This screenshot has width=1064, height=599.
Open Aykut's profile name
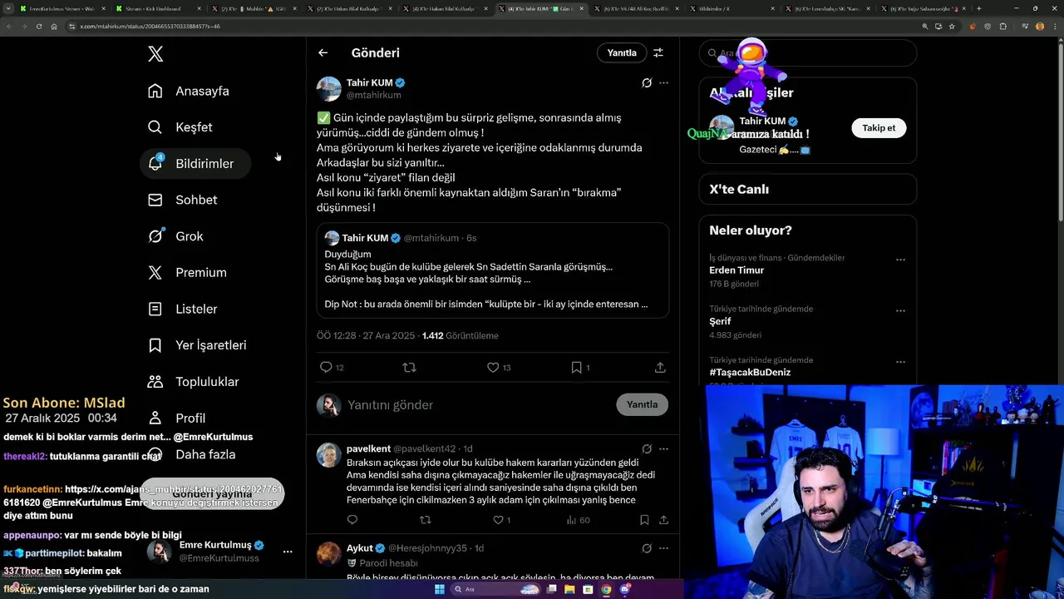coord(359,548)
